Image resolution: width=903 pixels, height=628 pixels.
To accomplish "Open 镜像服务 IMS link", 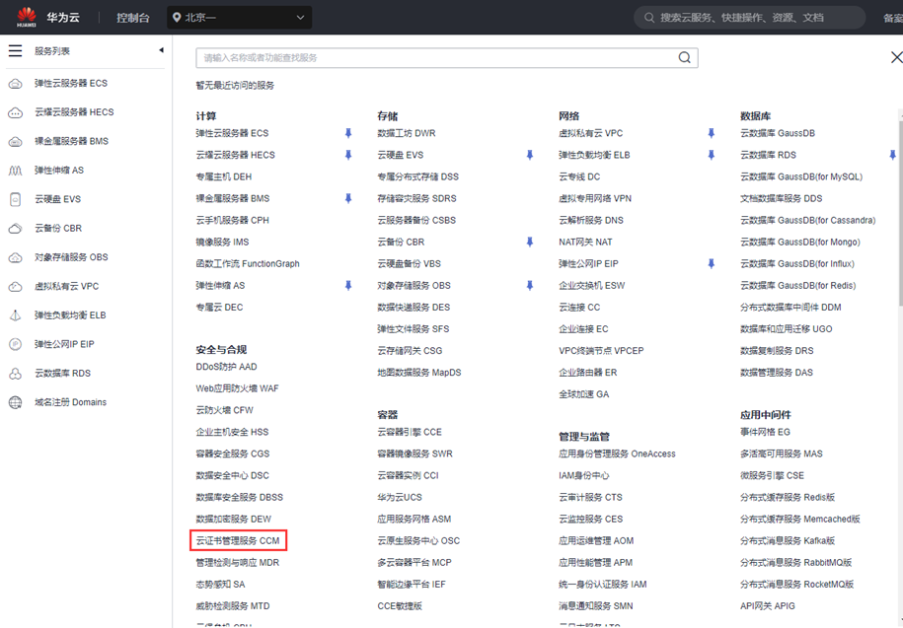I will (222, 243).
